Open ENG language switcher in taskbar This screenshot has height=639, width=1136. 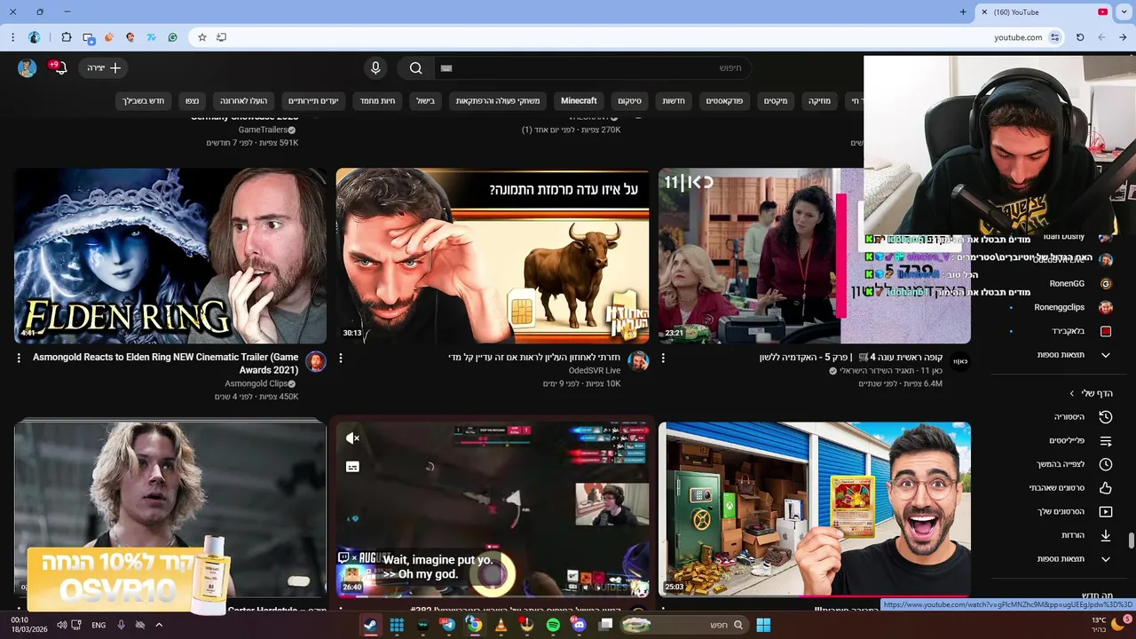tap(99, 625)
